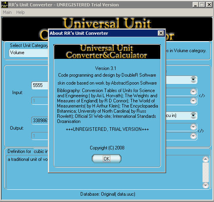Close the main RR's Unit Converter window
This screenshot has height=202, width=214.
pyautogui.click(x=209, y=5)
